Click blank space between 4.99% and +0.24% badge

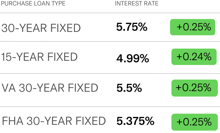160,58
